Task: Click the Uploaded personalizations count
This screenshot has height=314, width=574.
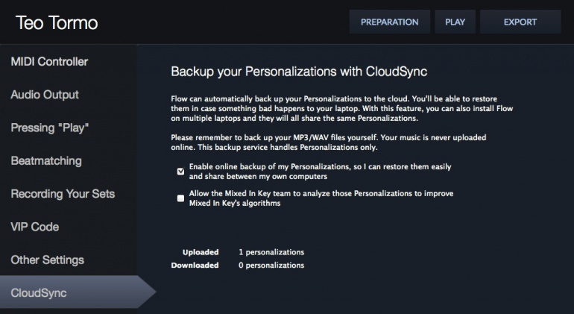Action: (x=271, y=252)
